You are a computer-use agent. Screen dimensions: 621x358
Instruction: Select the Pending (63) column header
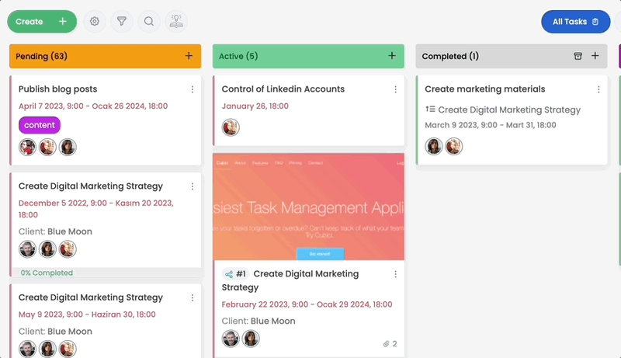point(106,56)
